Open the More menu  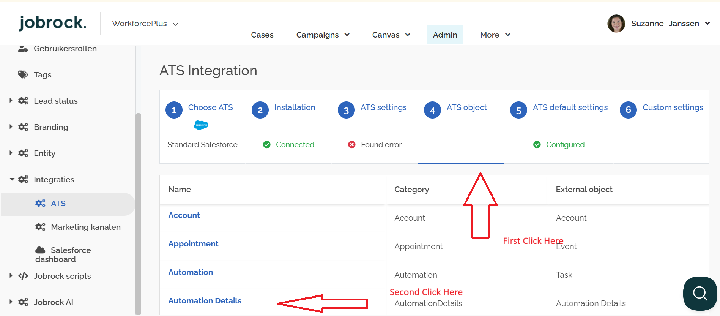[x=490, y=35]
